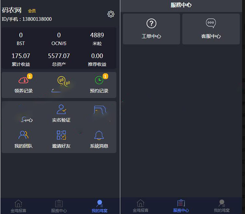Image resolution: width=245 pixels, height=214 pixels.
Task: Click the 服務中心 page title
Action: (x=181, y=5)
